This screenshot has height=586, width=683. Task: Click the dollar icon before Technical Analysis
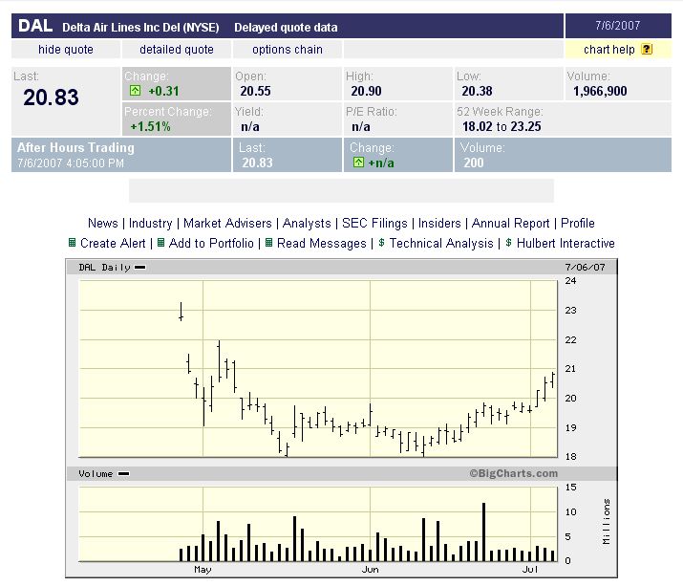click(381, 243)
